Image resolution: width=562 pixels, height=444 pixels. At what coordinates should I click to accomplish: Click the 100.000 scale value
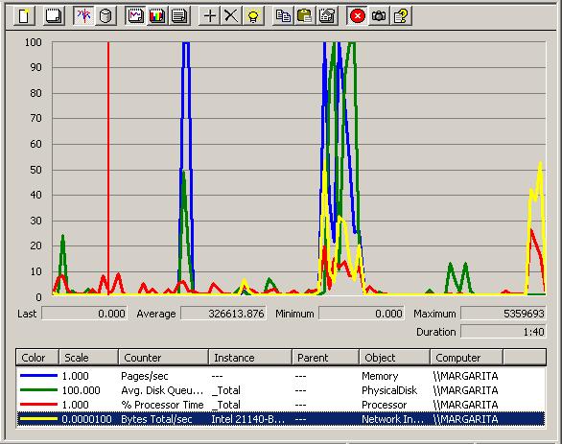[81, 390]
